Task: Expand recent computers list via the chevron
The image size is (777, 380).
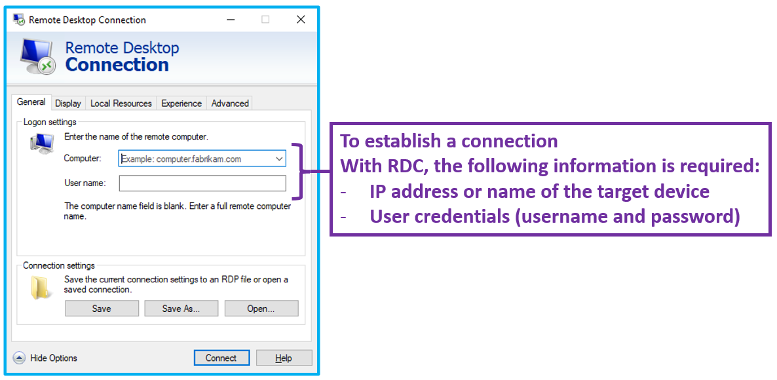Action: (x=279, y=158)
